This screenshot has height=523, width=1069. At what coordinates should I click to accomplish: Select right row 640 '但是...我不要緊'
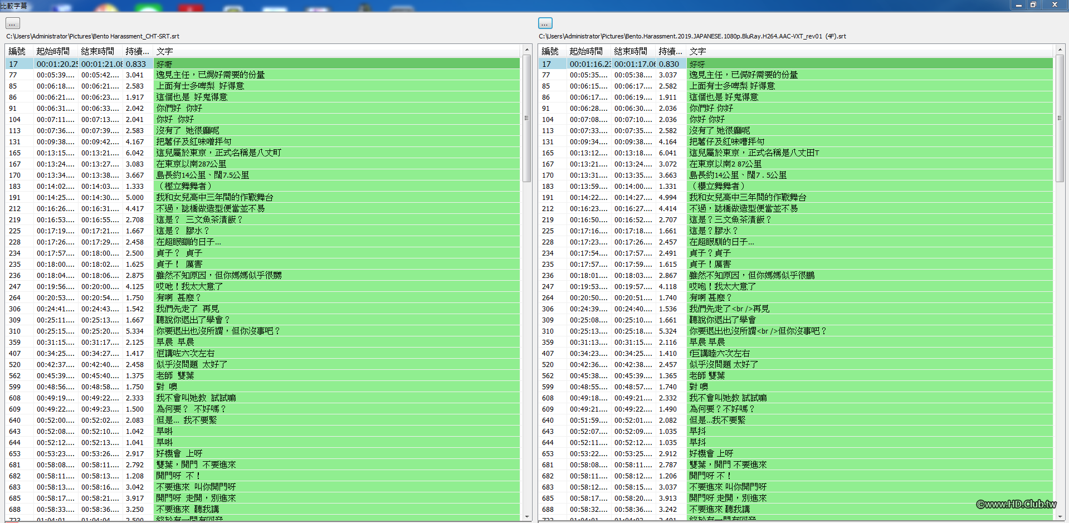click(x=795, y=420)
